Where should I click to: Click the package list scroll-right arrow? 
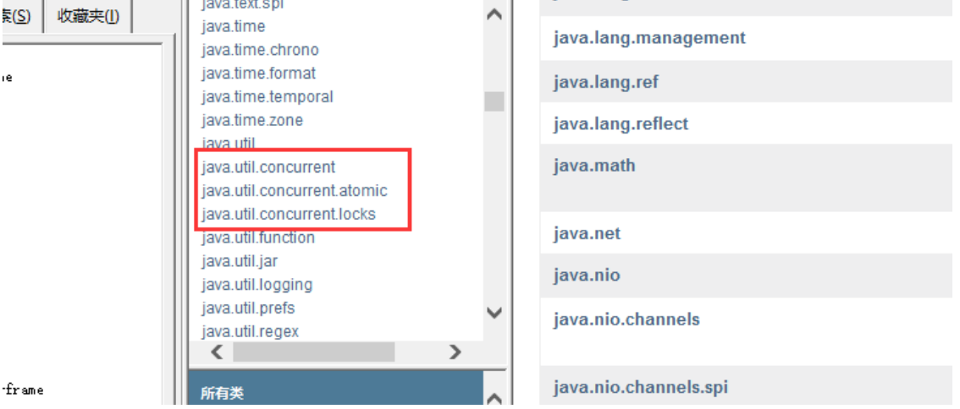pyautogui.click(x=455, y=352)
